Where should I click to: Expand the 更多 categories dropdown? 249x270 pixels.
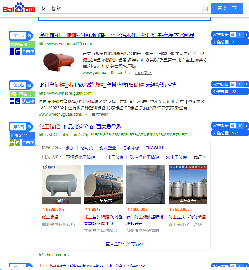click(x=199, y=157)
